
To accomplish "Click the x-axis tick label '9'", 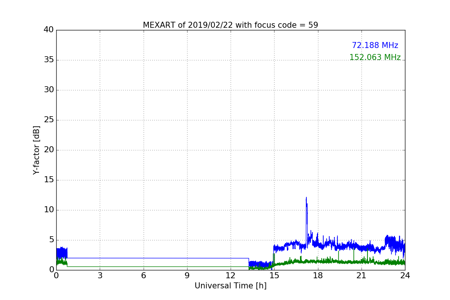I will click(187, 276).
